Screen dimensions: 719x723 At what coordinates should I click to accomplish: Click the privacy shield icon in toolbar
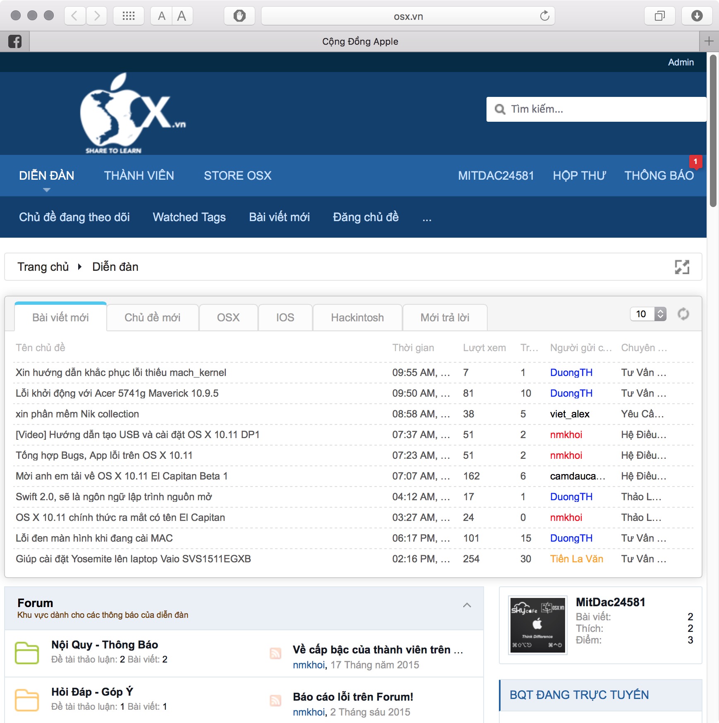(239, 16)
